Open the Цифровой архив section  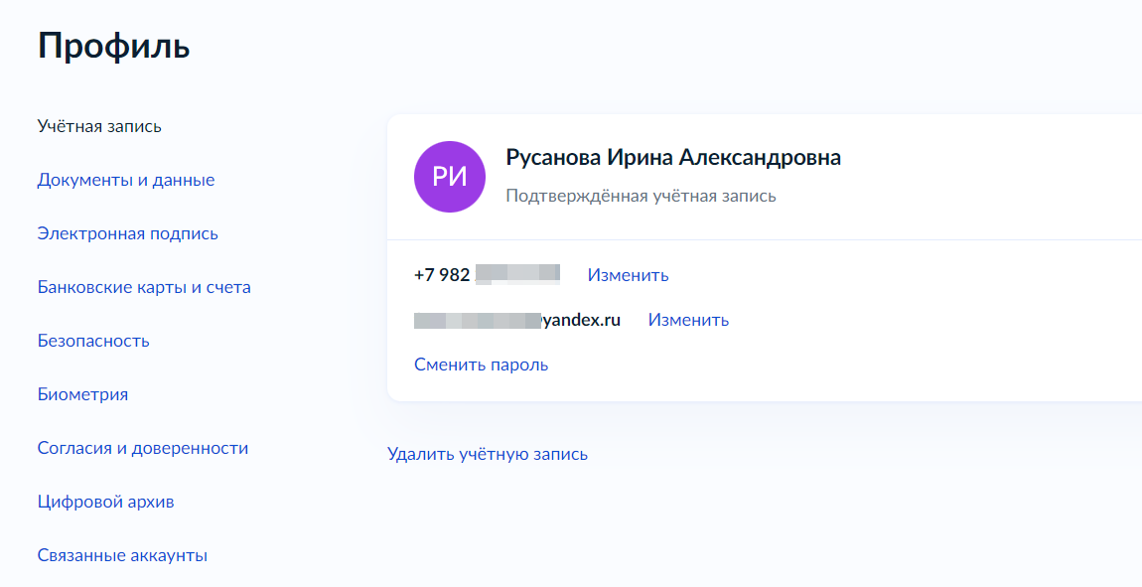pyautogui.click(x=105, y=501)
